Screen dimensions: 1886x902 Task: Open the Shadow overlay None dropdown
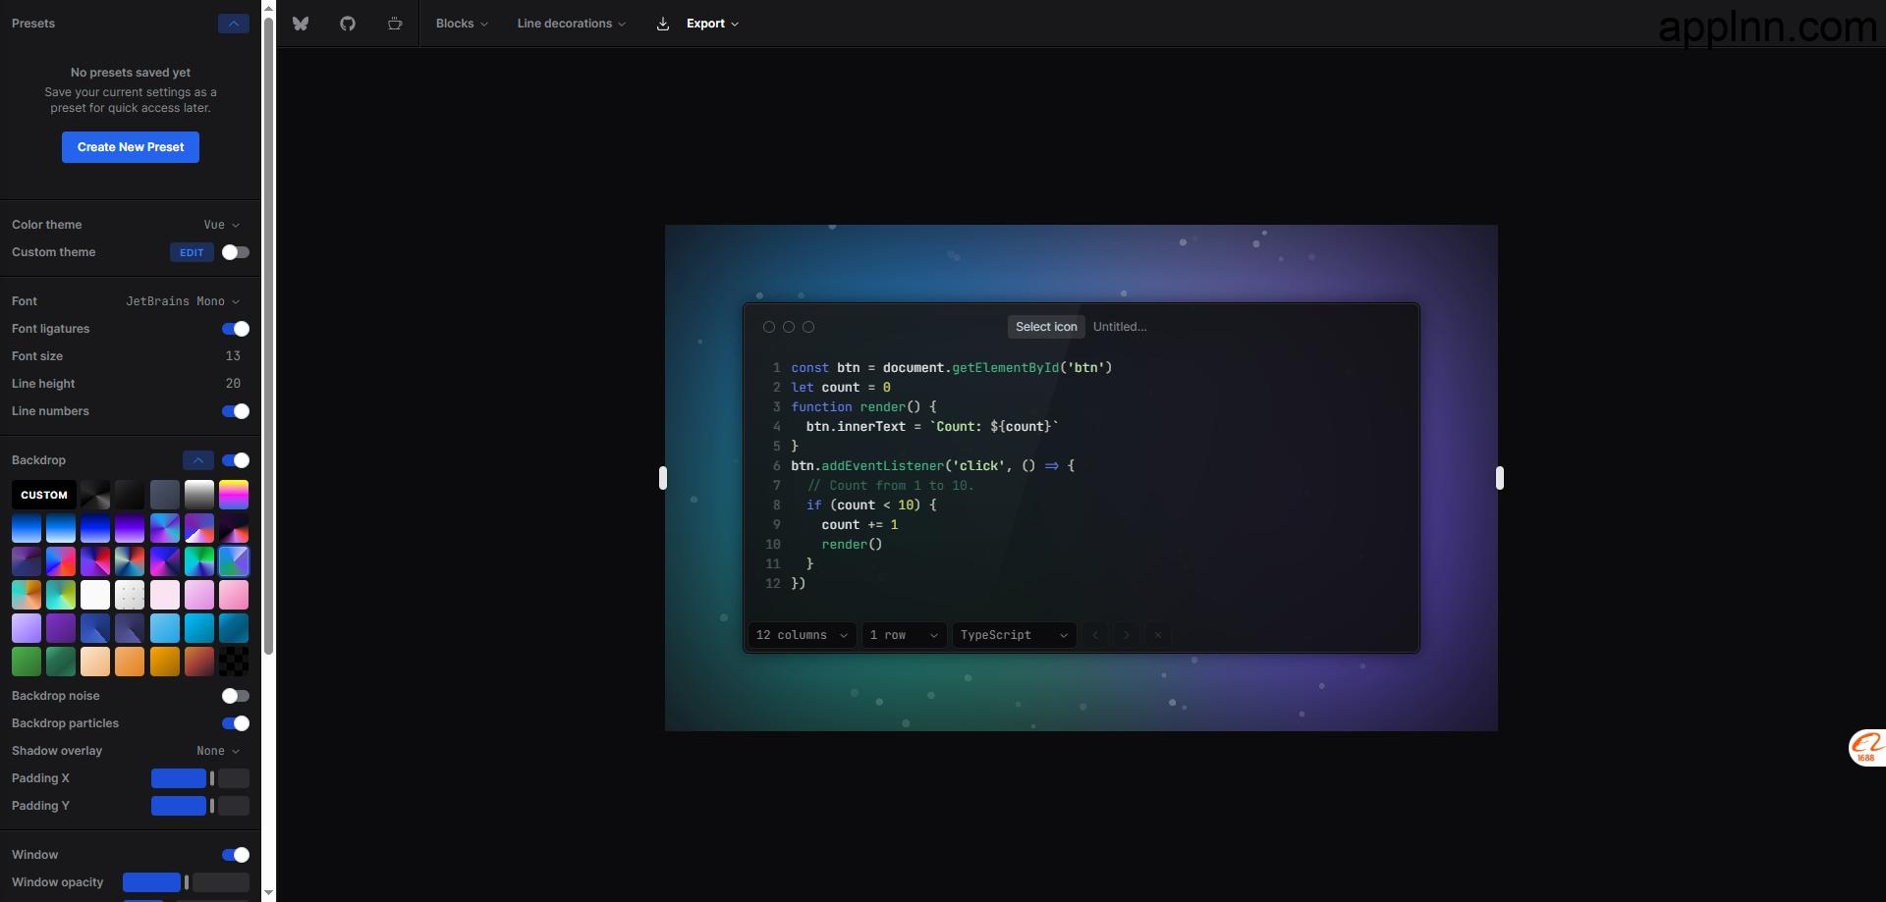[x=218, y=751]
